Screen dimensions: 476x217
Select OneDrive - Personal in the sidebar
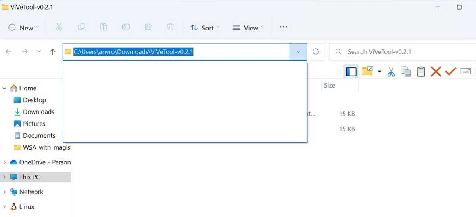[x=40, y=162]
